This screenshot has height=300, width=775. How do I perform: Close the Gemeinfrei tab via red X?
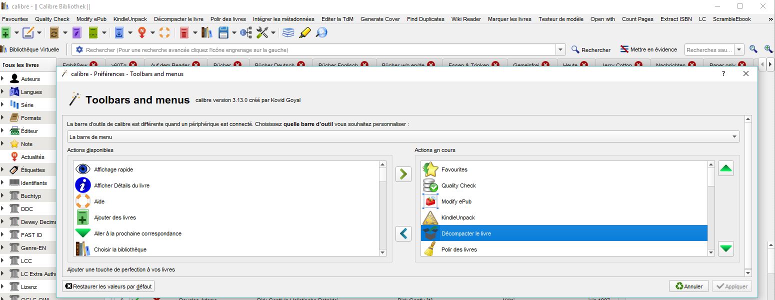point(546,65)
